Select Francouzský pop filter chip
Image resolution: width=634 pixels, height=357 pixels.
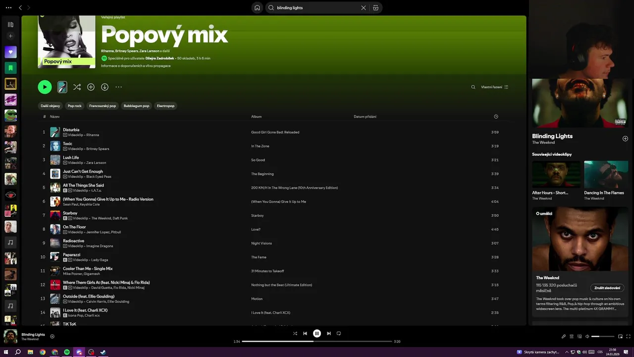point(103,106)
